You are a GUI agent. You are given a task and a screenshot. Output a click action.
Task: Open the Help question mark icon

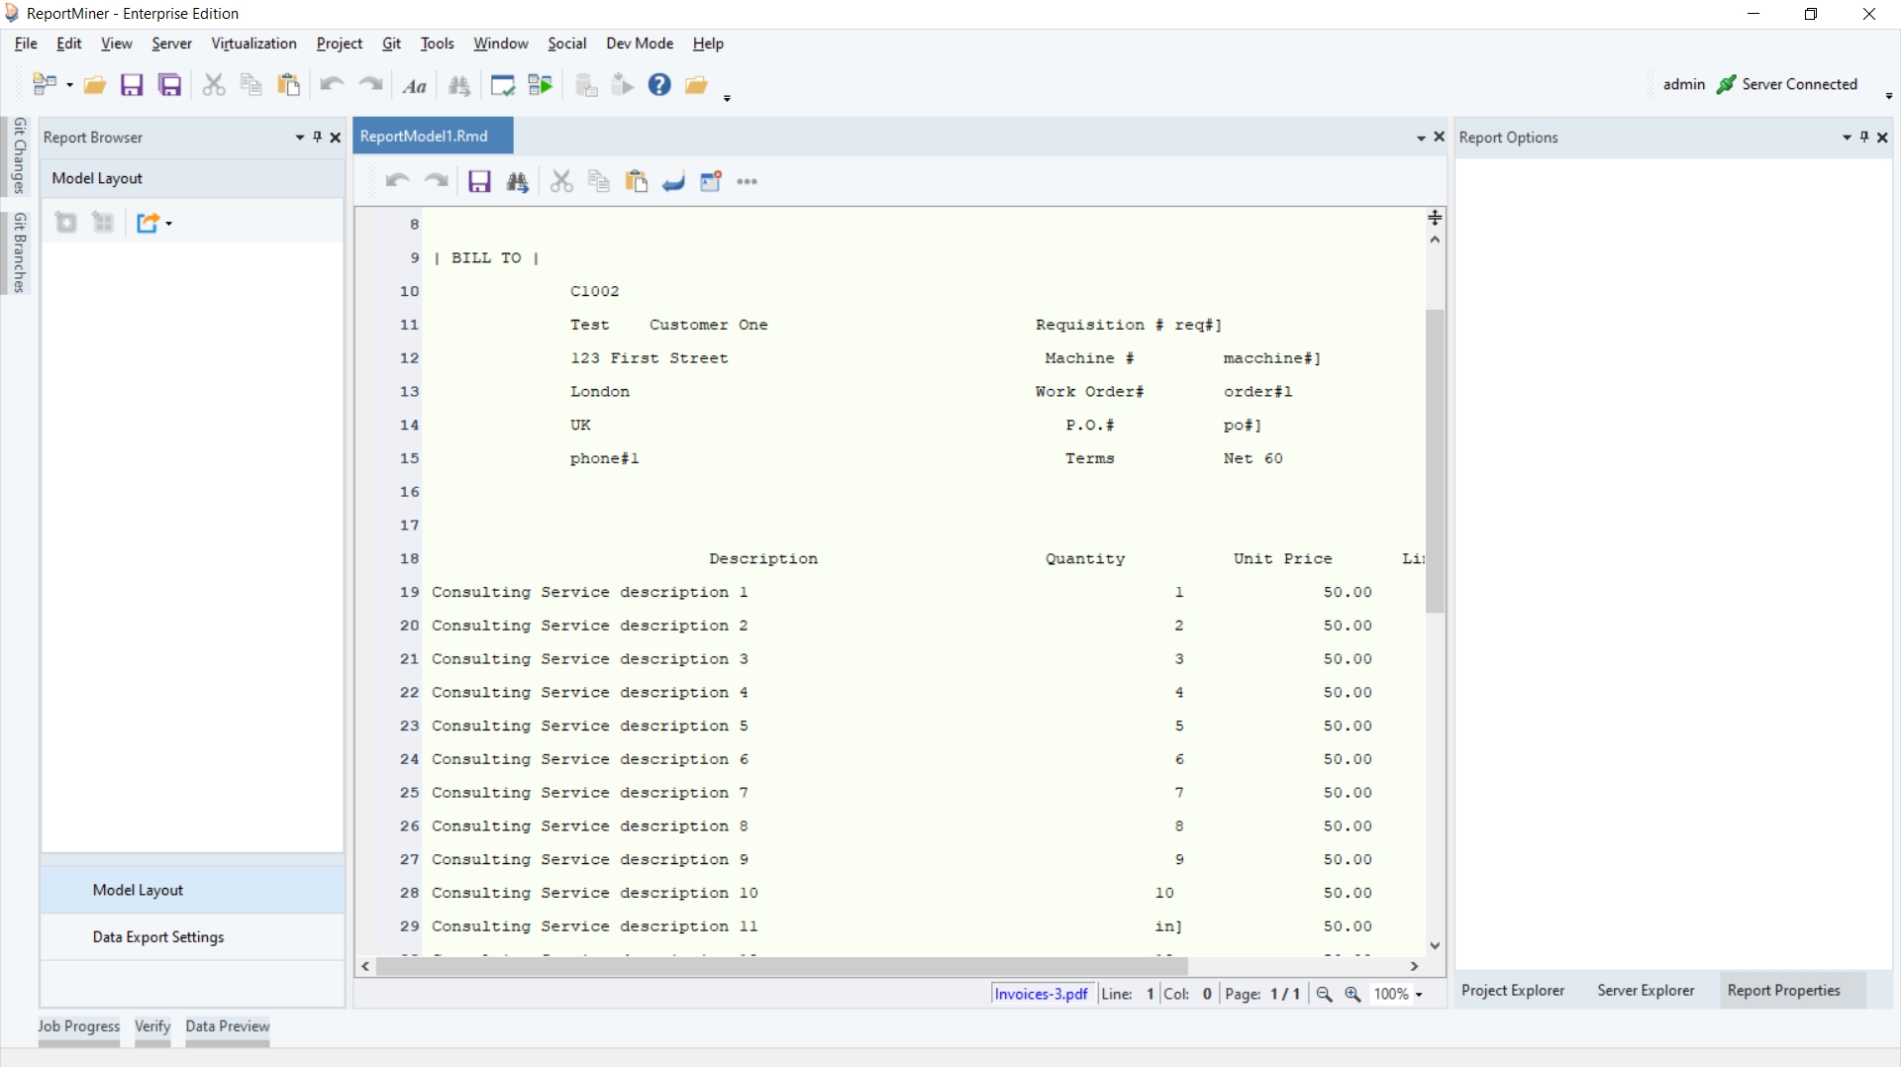point(659,85)
